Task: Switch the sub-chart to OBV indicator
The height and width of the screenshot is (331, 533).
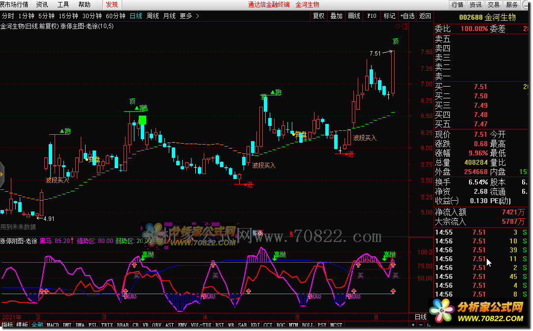Action: 157,325
